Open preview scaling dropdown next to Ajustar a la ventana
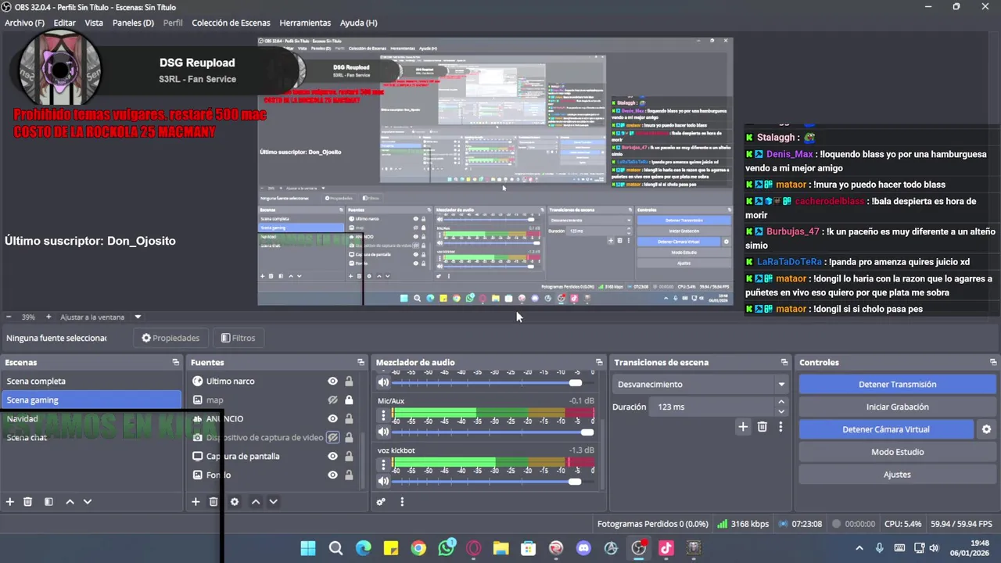The height and width of the screenshot is (563, 1001). pyautogui.click(x=138, y=317)
